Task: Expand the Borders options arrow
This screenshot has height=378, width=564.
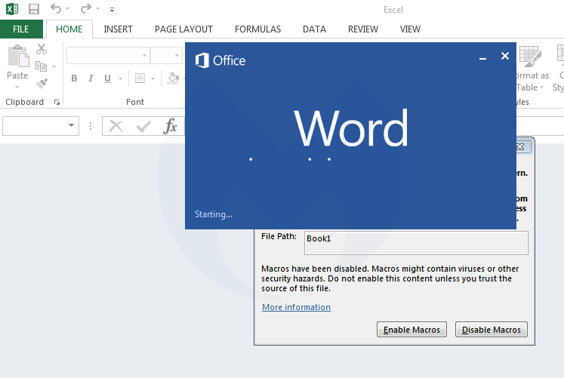Action: click(153, 78)
